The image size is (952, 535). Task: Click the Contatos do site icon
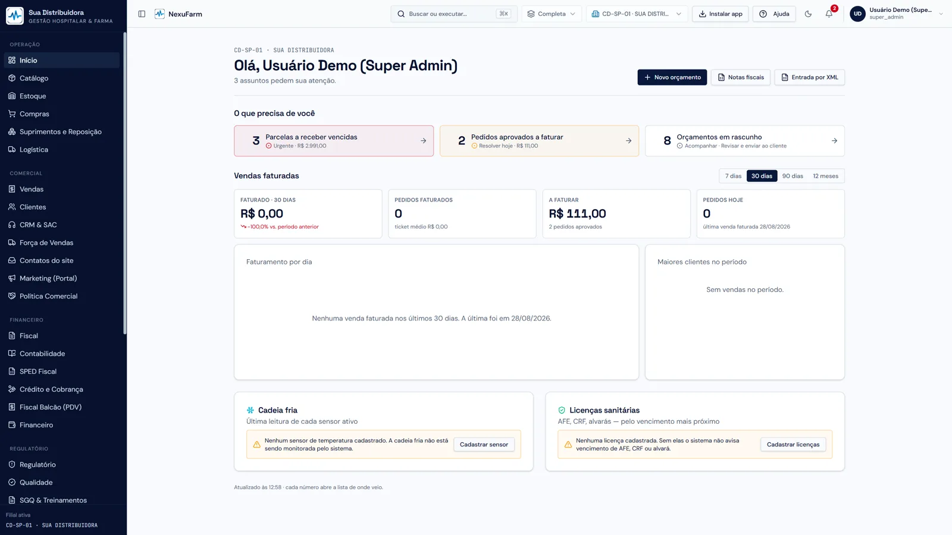(x=12, y=260)
